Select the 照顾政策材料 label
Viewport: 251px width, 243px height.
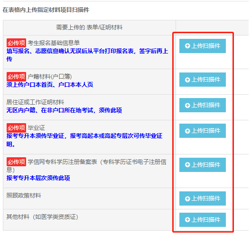point(24,195)
